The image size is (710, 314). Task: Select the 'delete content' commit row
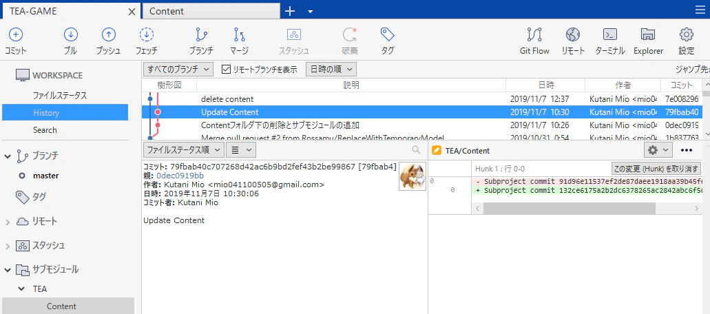coord(421,99)
